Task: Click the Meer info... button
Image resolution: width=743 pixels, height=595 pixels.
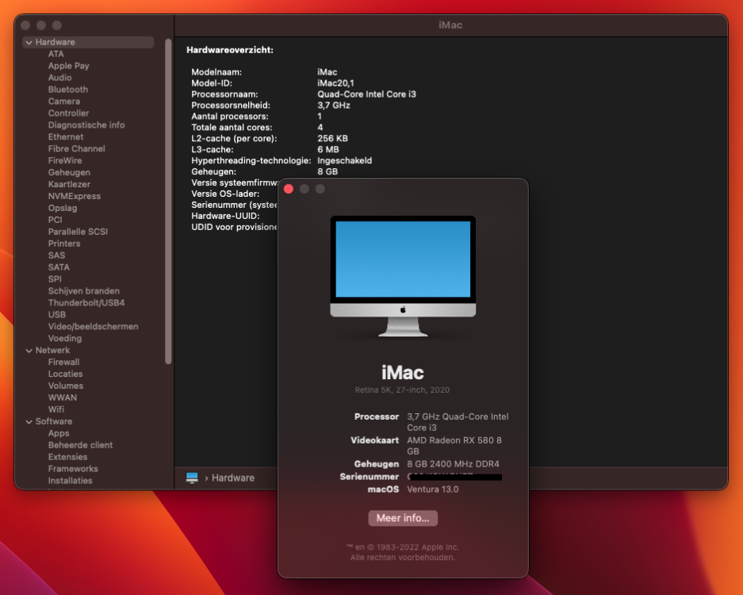Action: click(x=403, y=518)
